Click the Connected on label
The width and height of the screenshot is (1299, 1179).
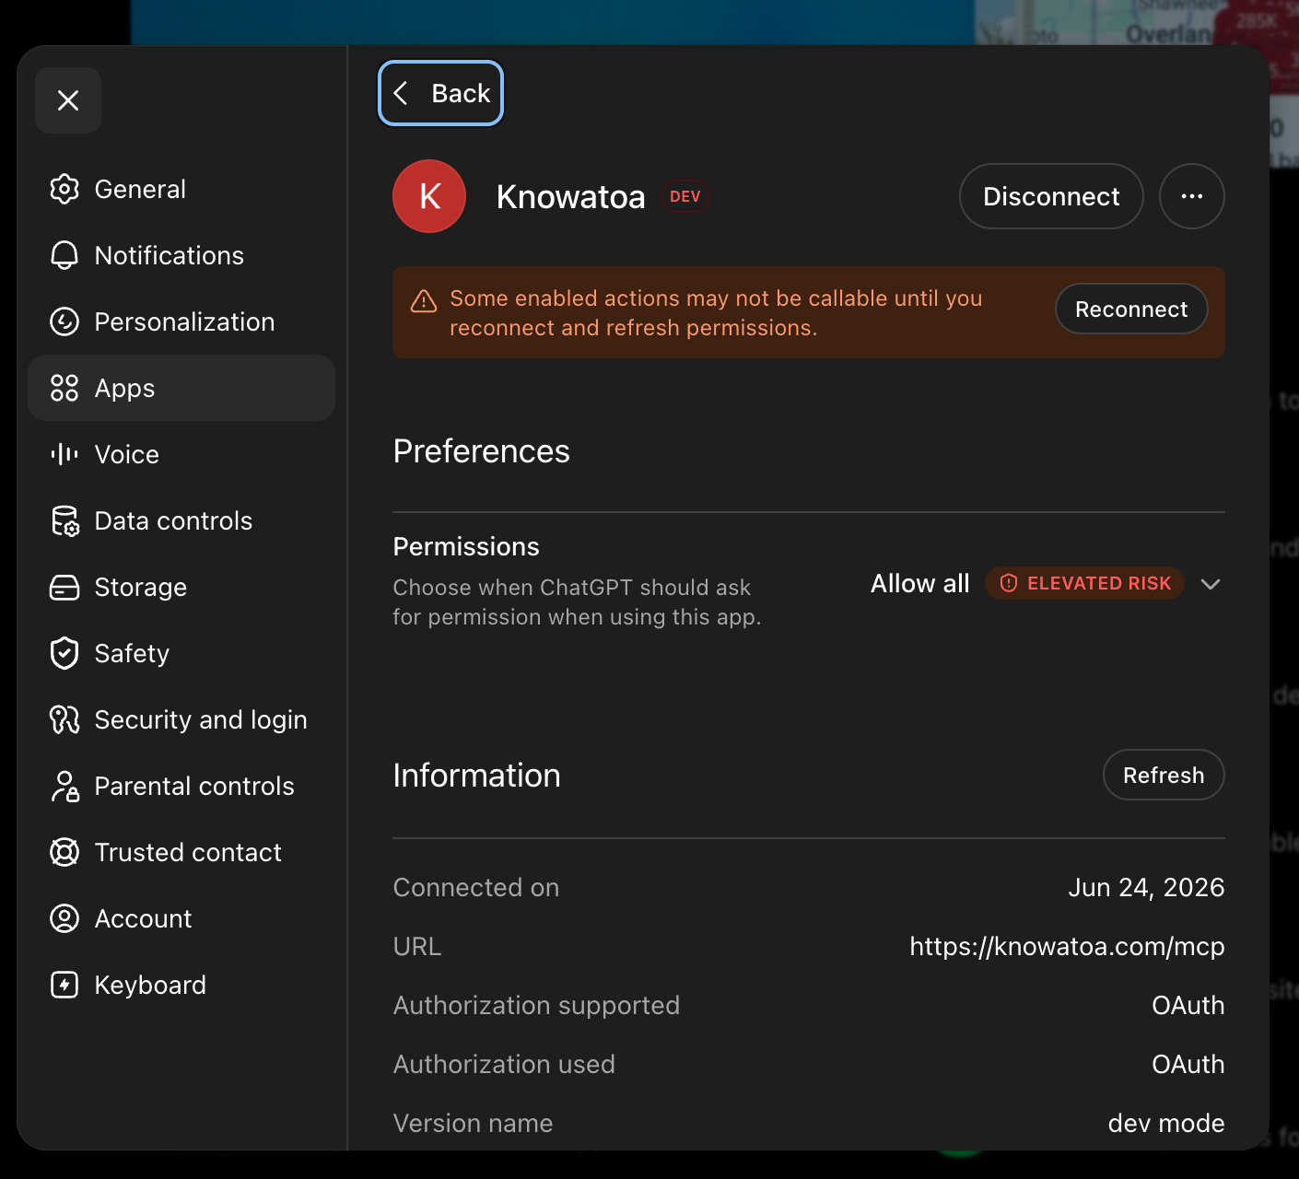tap(476, 887)
